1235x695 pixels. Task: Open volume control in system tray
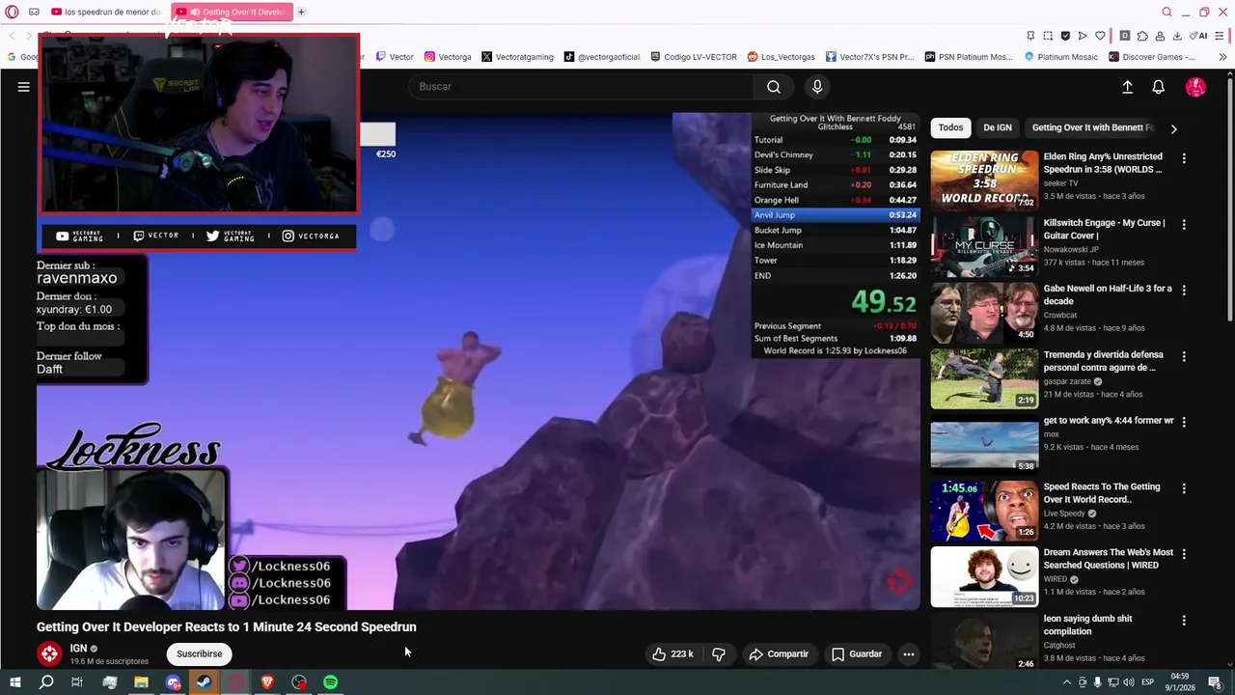click(1128, 682)
